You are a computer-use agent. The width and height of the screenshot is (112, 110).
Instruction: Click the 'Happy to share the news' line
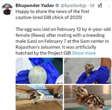click(52, 11)
